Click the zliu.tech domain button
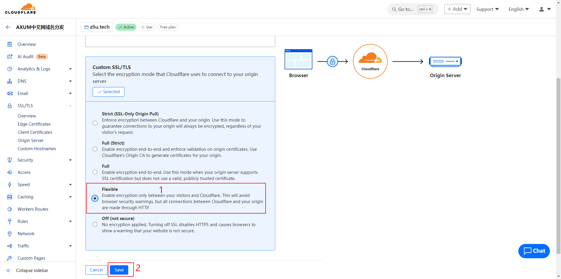The image size is (561, 279). pos(97,27)
